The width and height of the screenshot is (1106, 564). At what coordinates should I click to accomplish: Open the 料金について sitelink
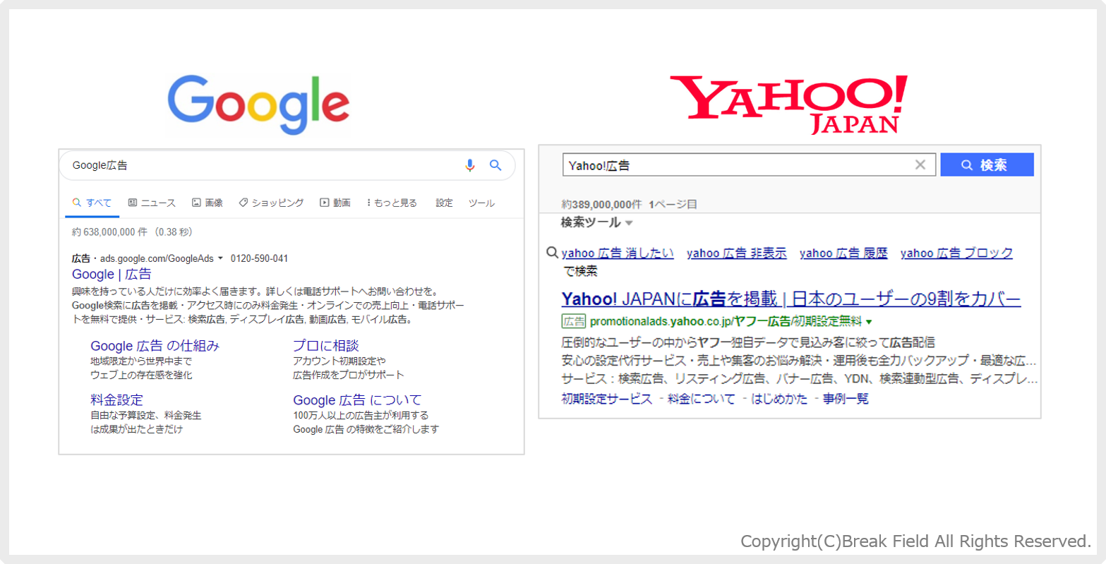701,399
